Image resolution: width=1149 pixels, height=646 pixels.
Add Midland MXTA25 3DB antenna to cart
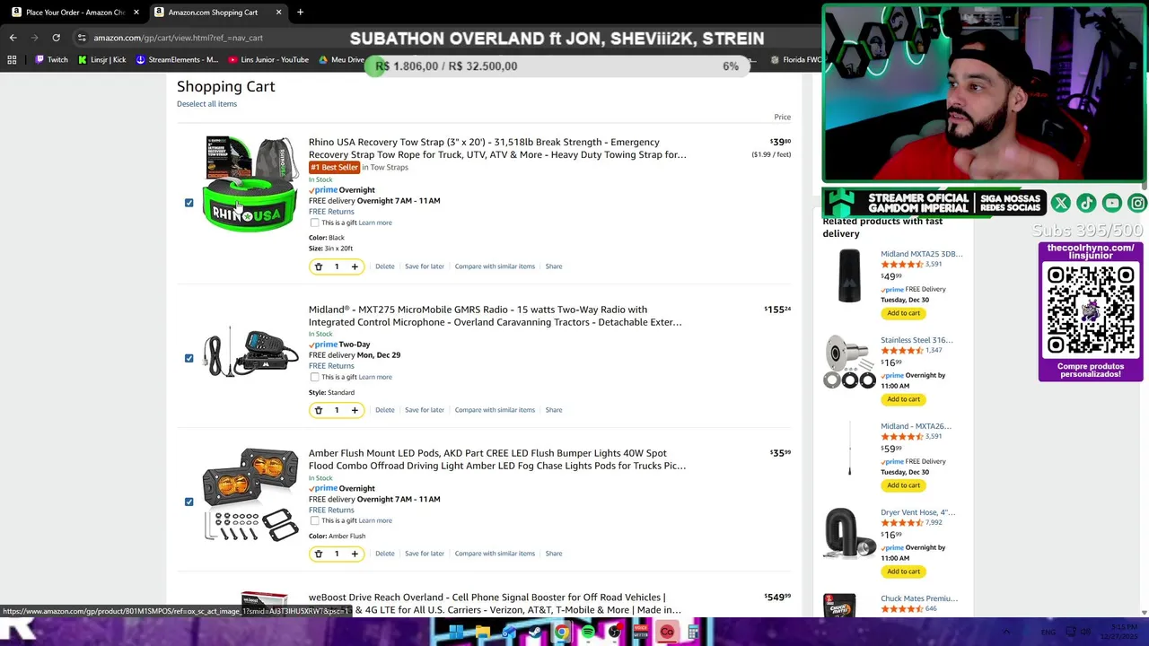tap(904, 313)
